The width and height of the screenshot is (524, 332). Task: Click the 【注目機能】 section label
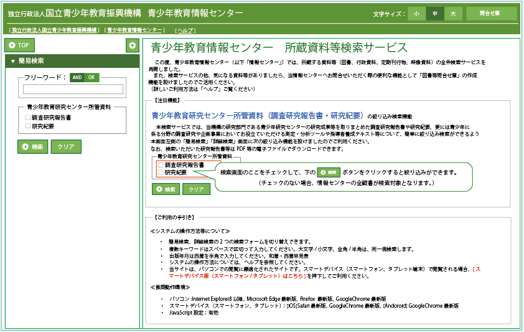coord(167,100)
